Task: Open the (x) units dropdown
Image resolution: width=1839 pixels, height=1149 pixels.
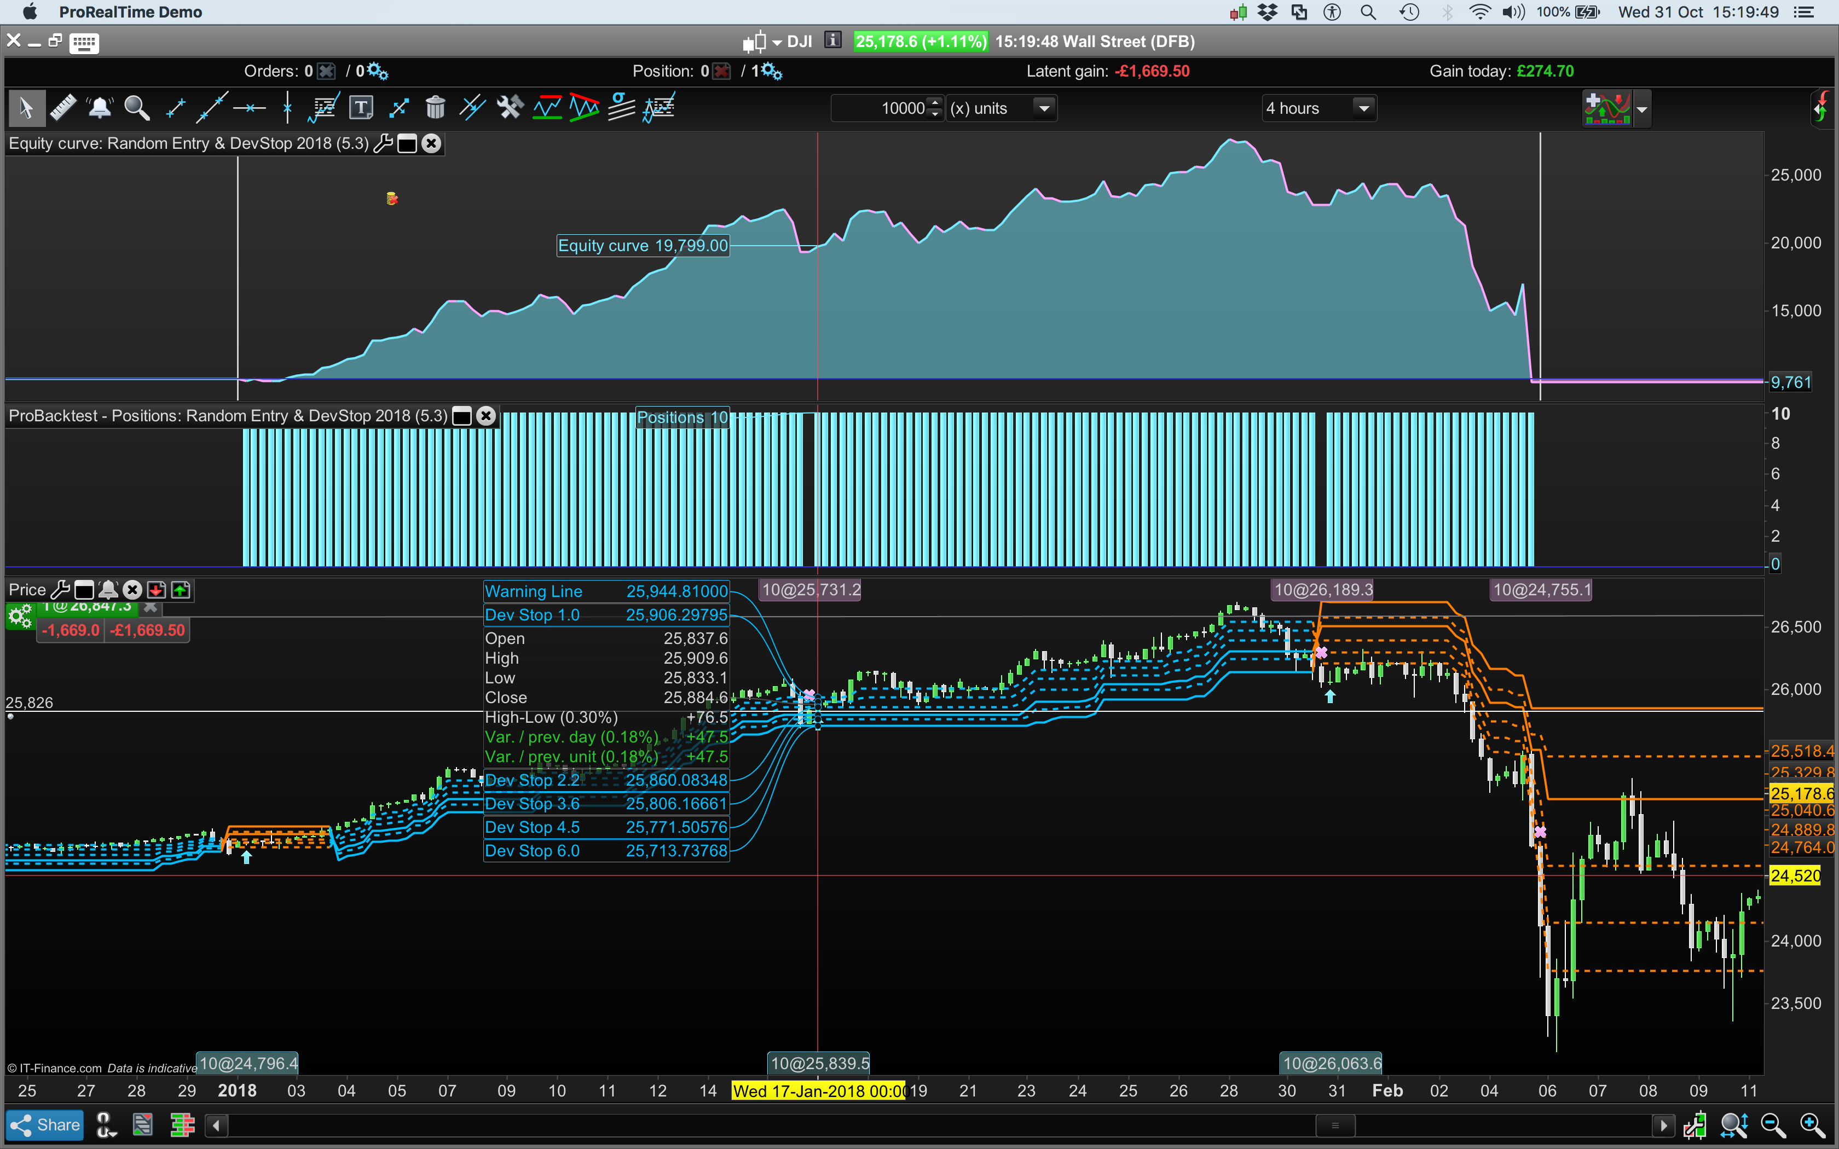Action: tap(1045, 108)
